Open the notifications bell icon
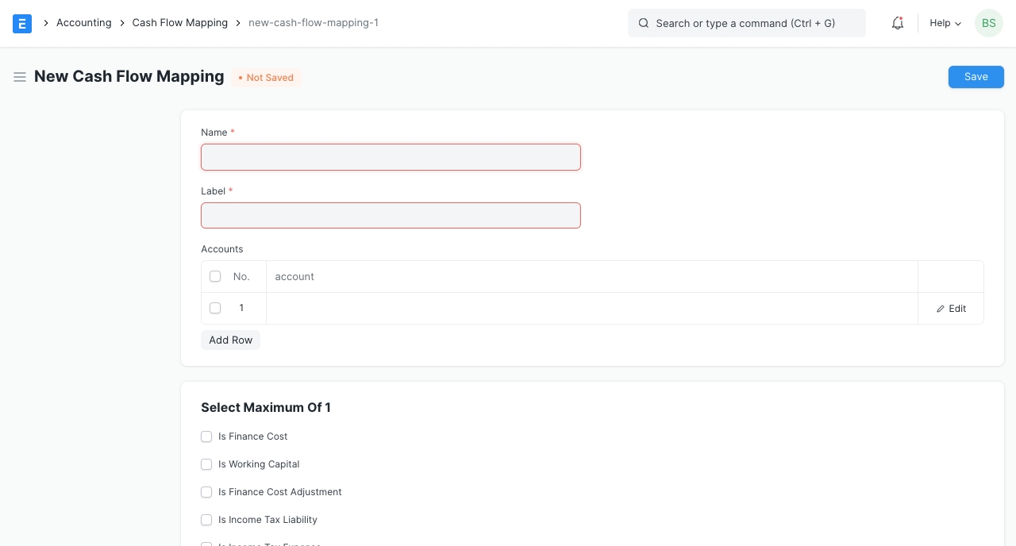The image size is (1016, 546). [x=898, y=23]
